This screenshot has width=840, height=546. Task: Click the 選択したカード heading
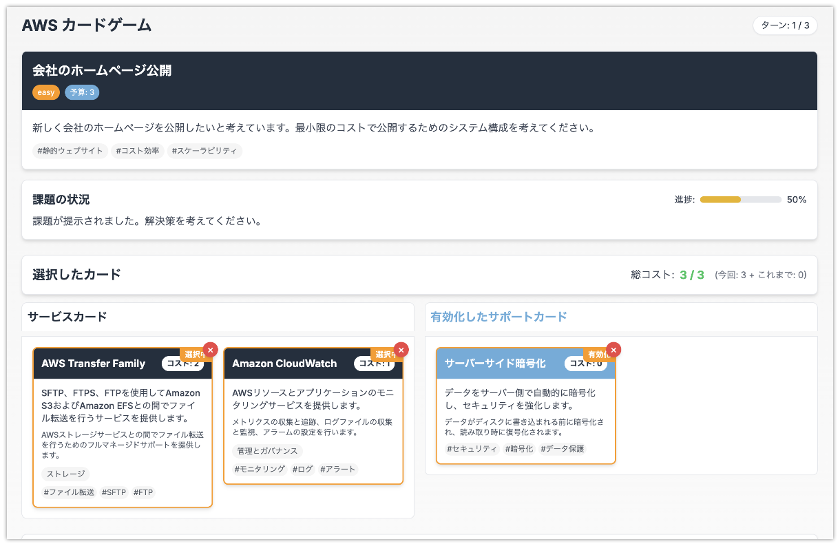pos(76,275)
